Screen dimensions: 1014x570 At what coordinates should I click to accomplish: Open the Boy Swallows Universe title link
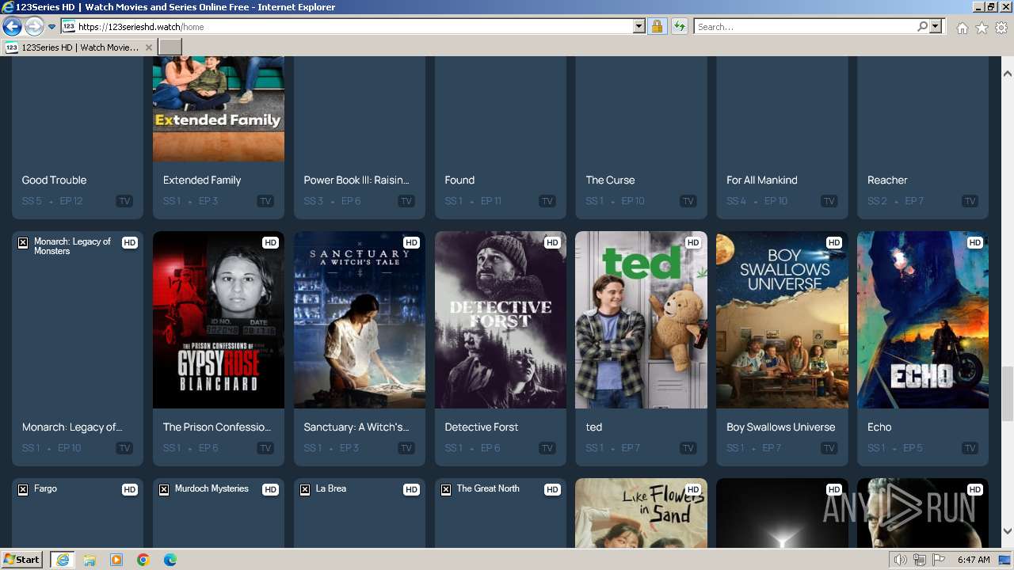pos(780,427)
